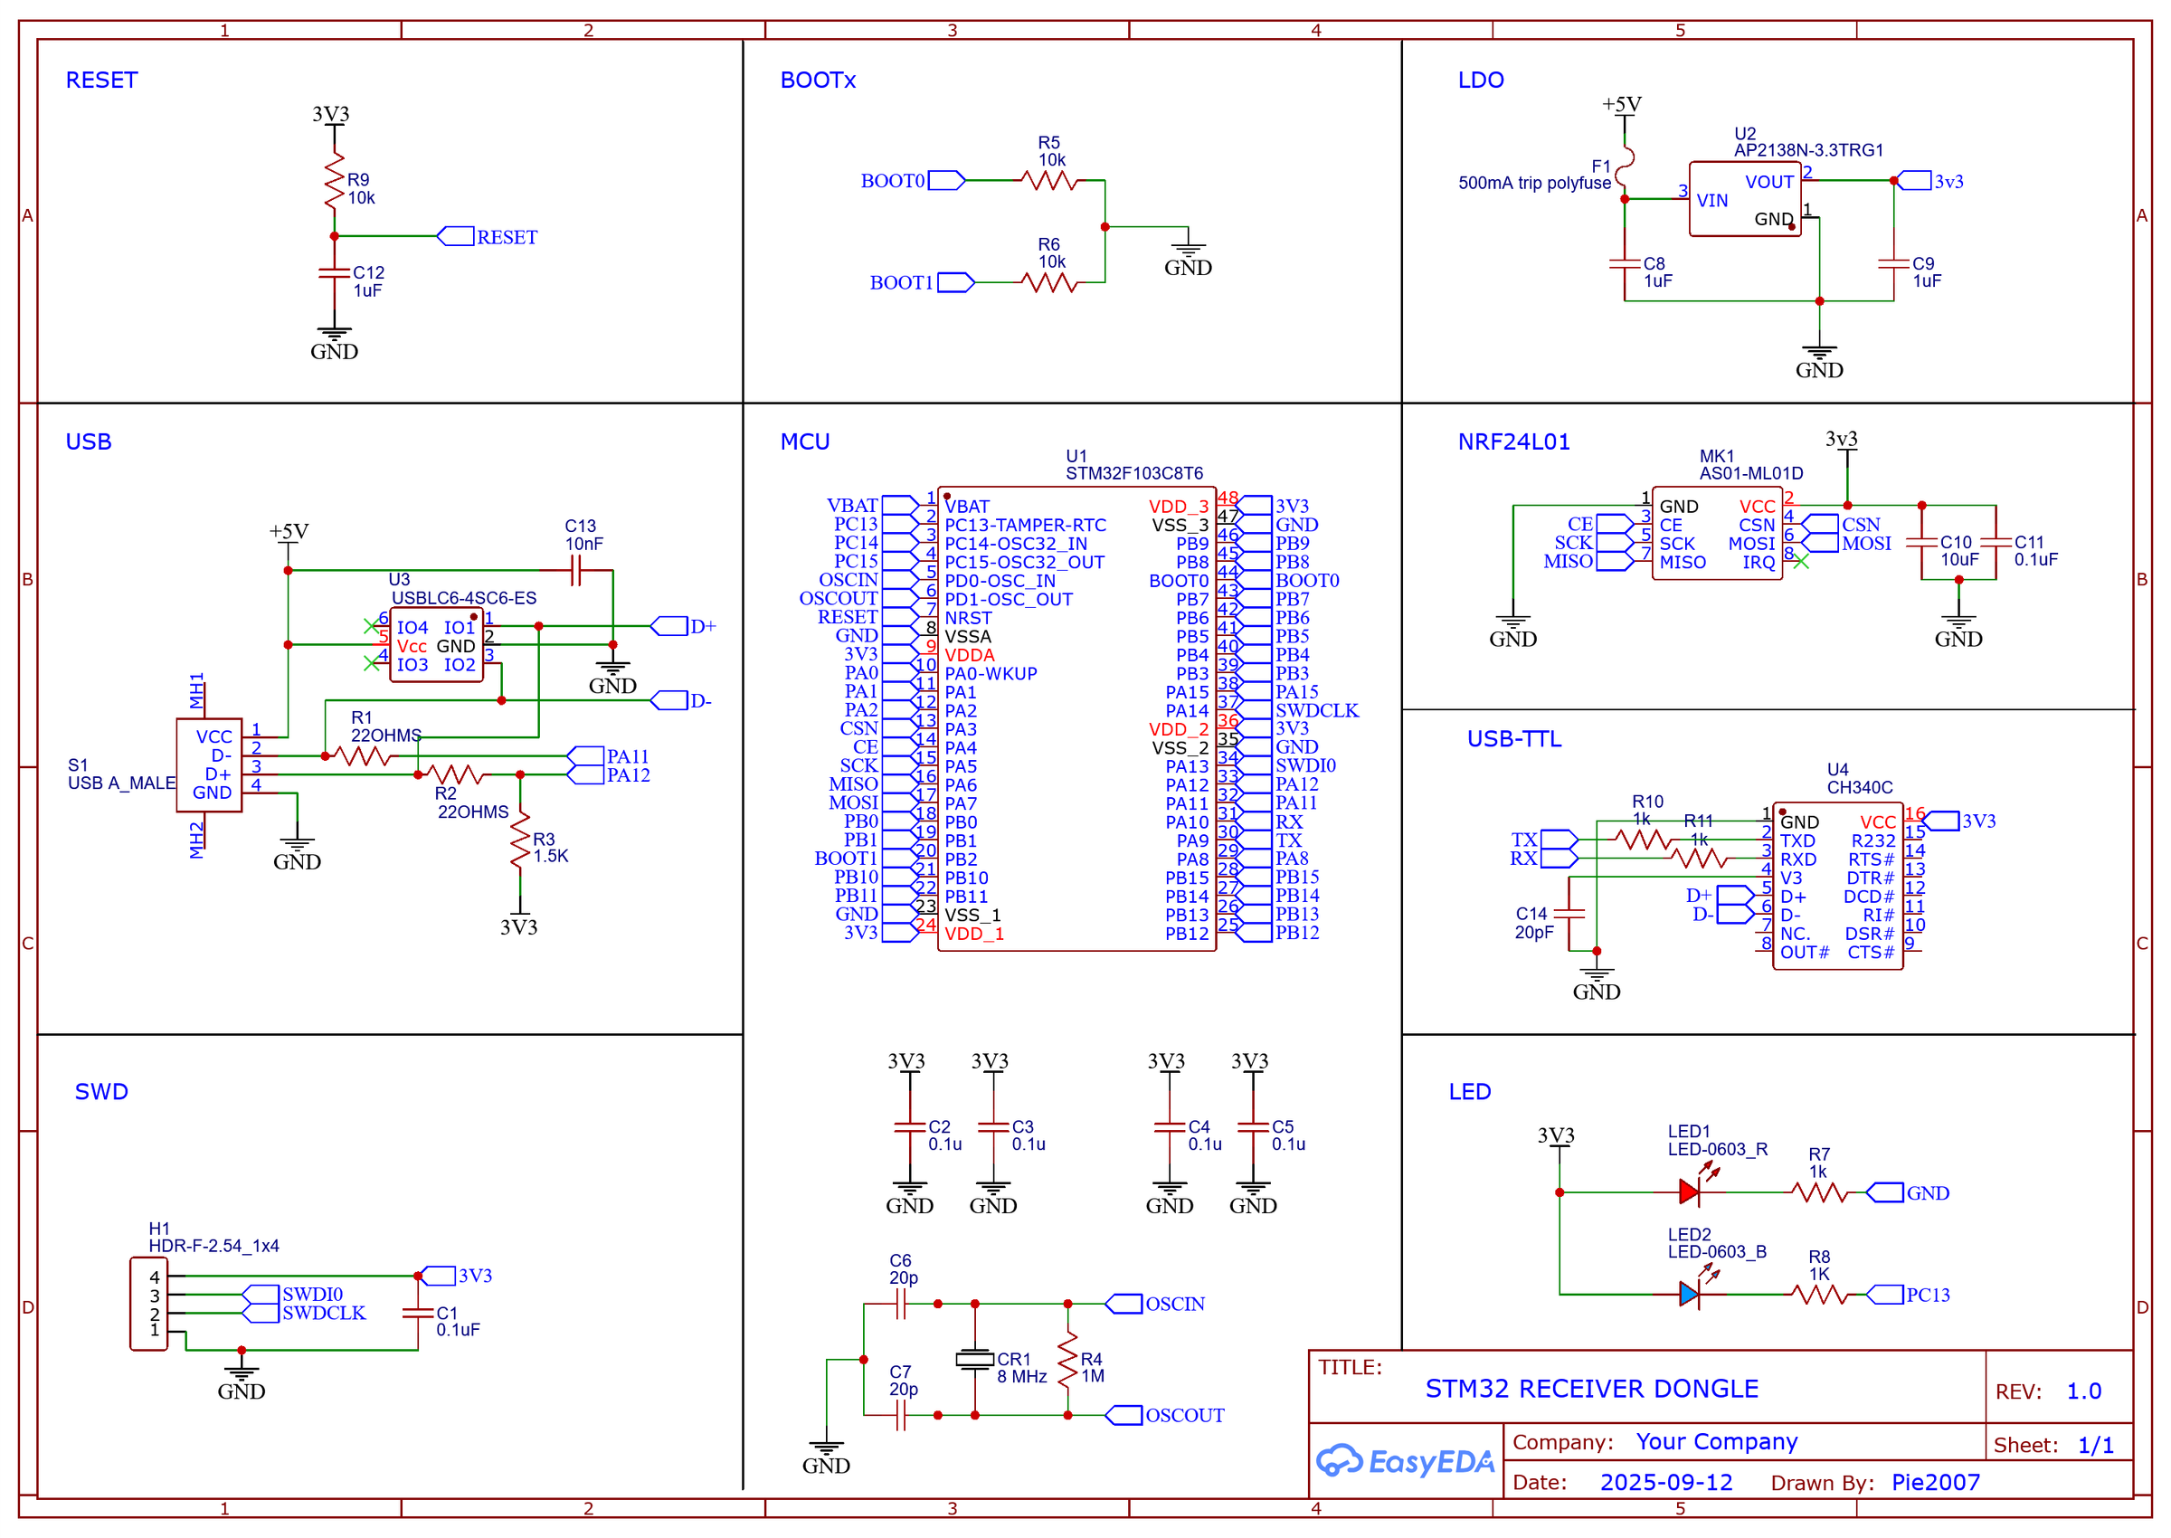Click the 3v3 output net port in the LDO block
The image size is (2171, 1538).
tap(1914, 180)
